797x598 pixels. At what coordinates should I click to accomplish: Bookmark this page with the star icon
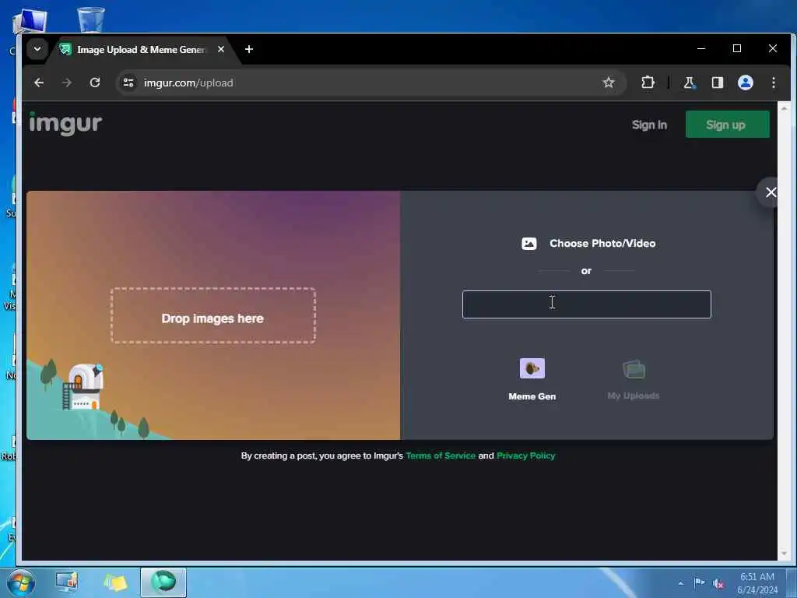[x=608, y=83]
